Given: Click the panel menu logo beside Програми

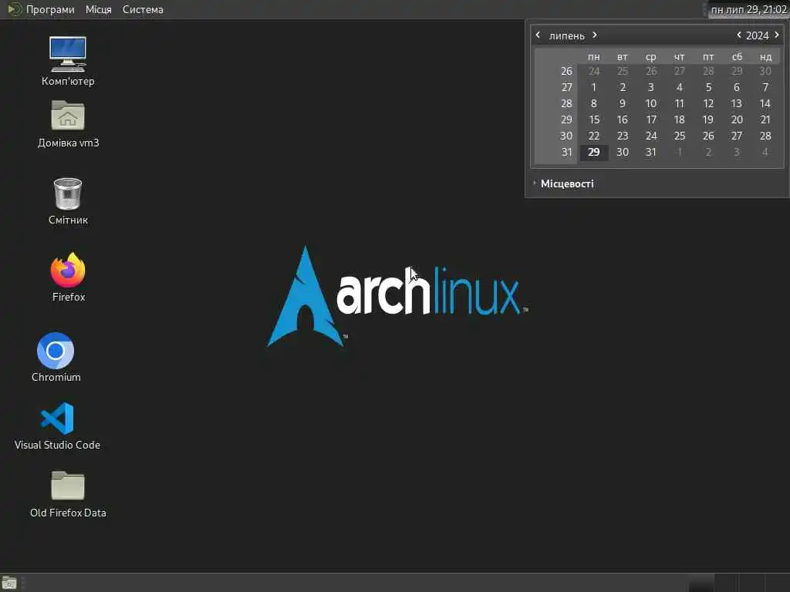Looking at the screenshot, I should pyautogui.click(x=14, y=9).
